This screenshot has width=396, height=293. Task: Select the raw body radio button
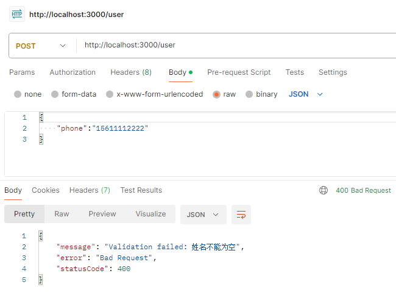[216, 94]
